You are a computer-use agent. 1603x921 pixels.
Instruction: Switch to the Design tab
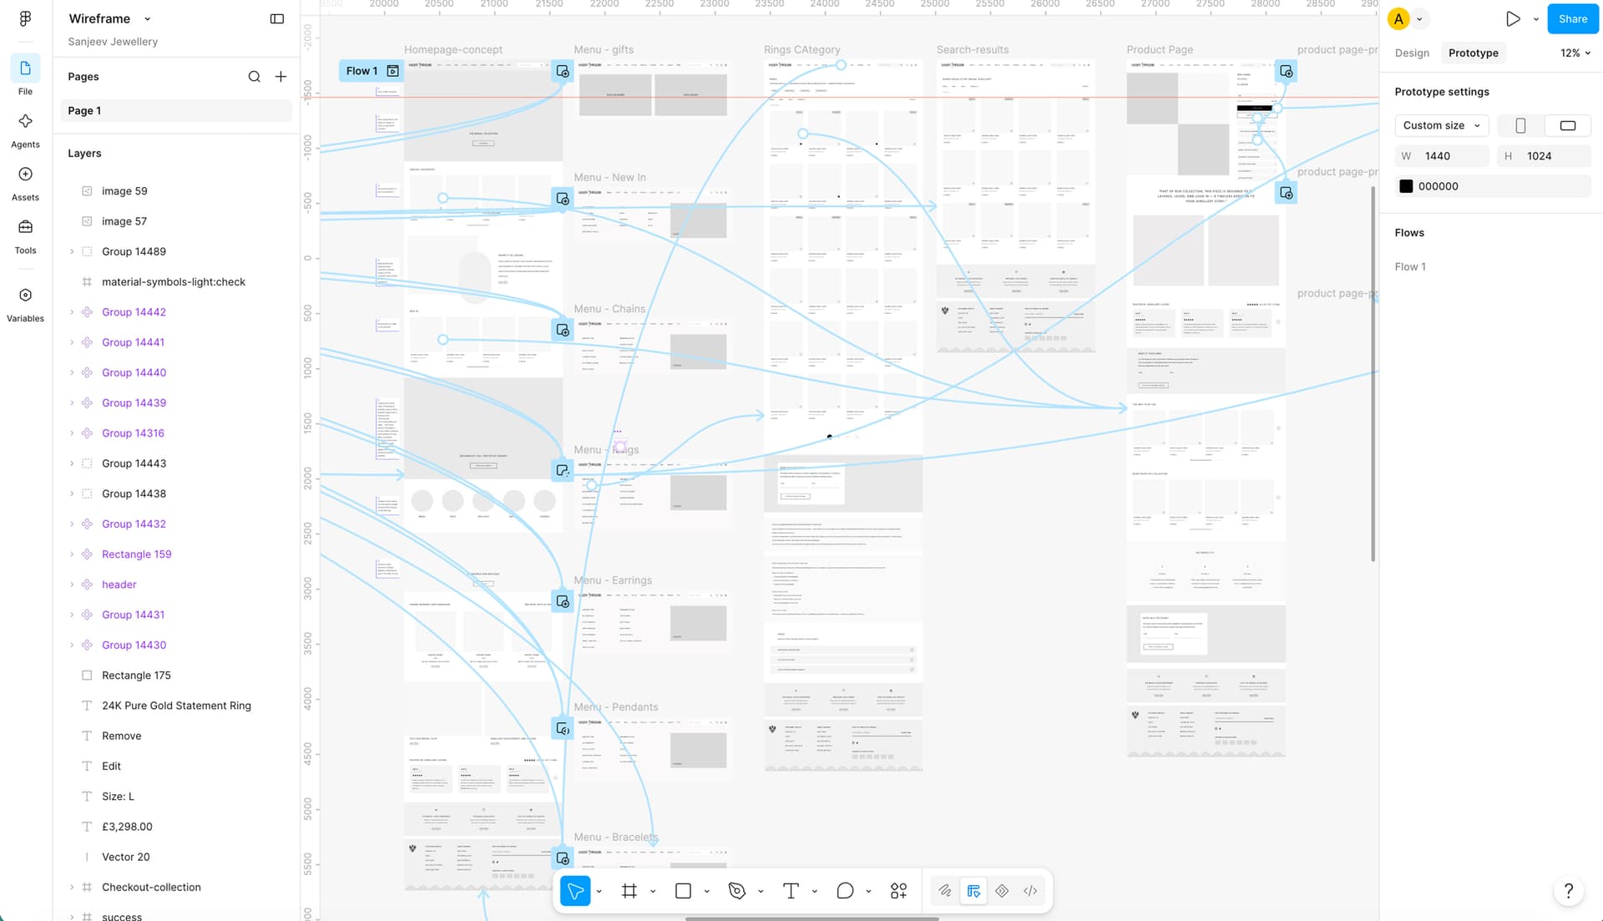1412,53
